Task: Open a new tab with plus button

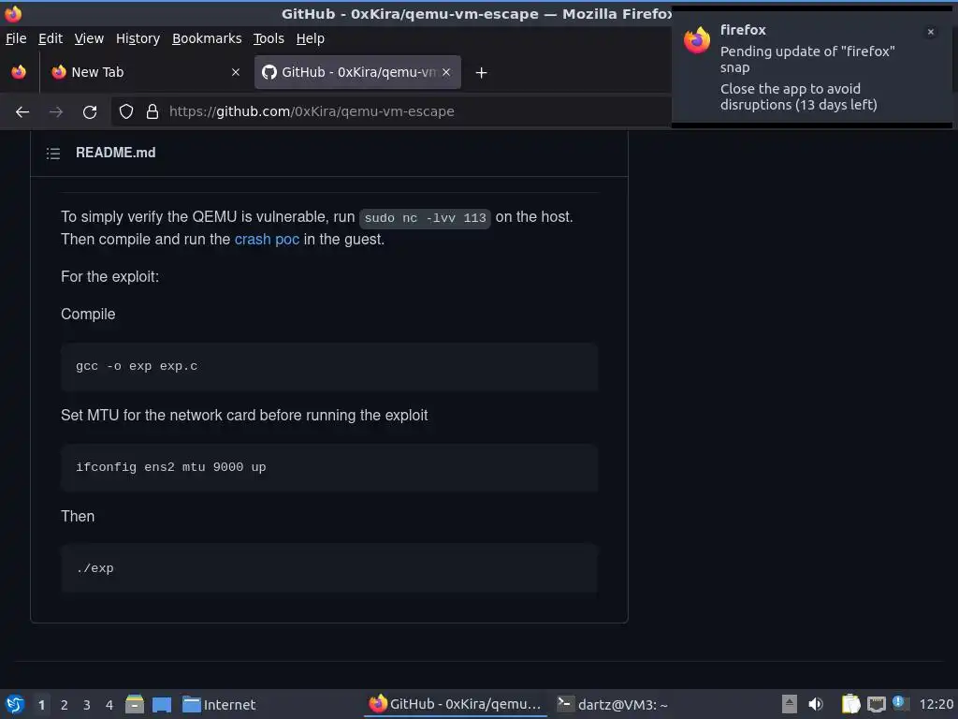Action: [482, 73]
